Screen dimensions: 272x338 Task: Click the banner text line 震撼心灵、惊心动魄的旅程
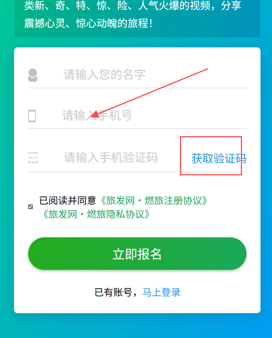(x=88, y=23)
